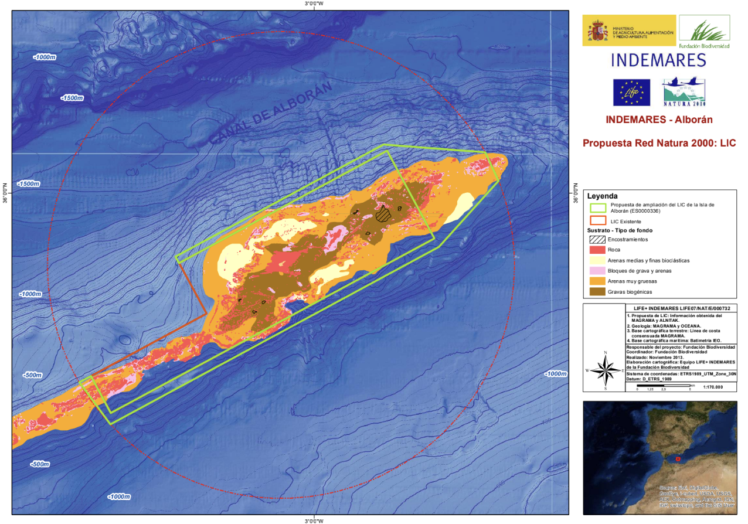
Task: Click 'Bloques de grava y arenas' label
Action: tap(640, 271)
